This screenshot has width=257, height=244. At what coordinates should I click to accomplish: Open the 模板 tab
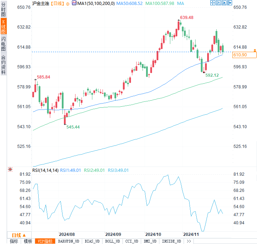click(x=28, y=241)
